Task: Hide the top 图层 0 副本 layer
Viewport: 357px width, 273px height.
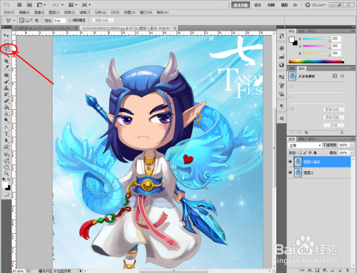Action: (x=290, y=162)
